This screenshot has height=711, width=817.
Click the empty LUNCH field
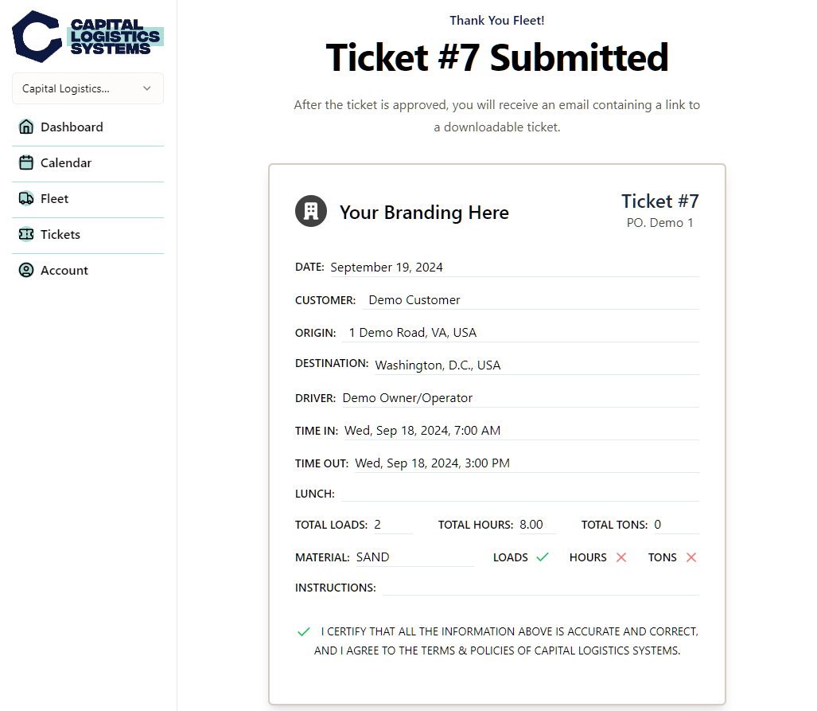click(x=520, y=494)
